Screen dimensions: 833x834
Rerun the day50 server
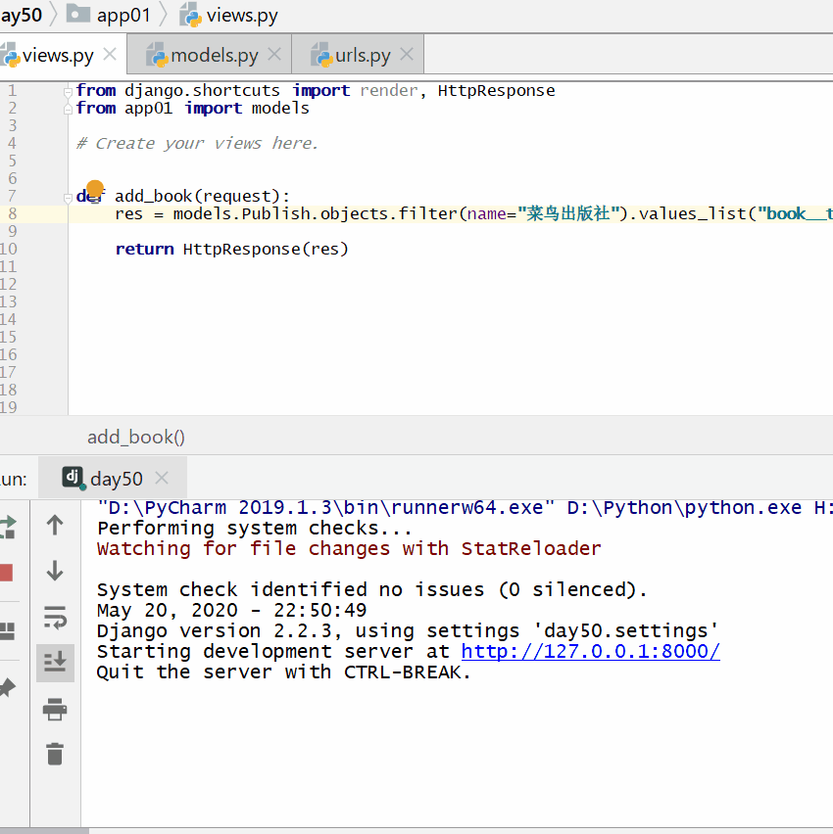click(6, 526)
